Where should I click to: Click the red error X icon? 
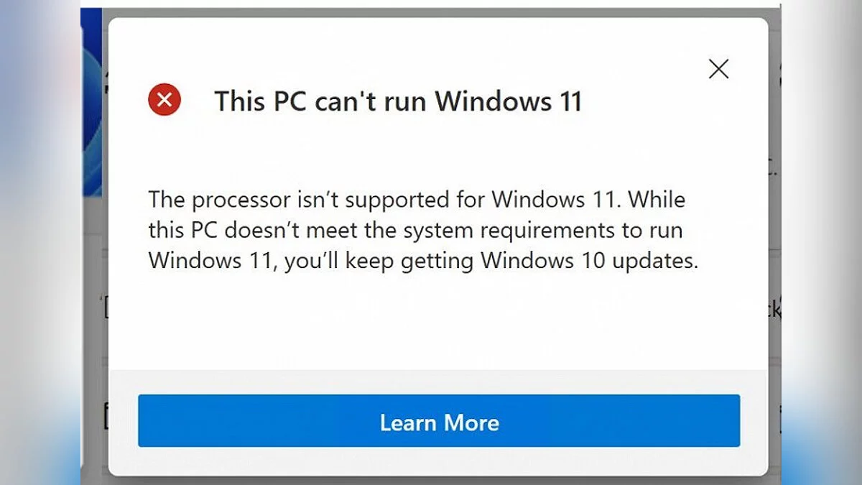pyautogui.click(x=164, y=100)
